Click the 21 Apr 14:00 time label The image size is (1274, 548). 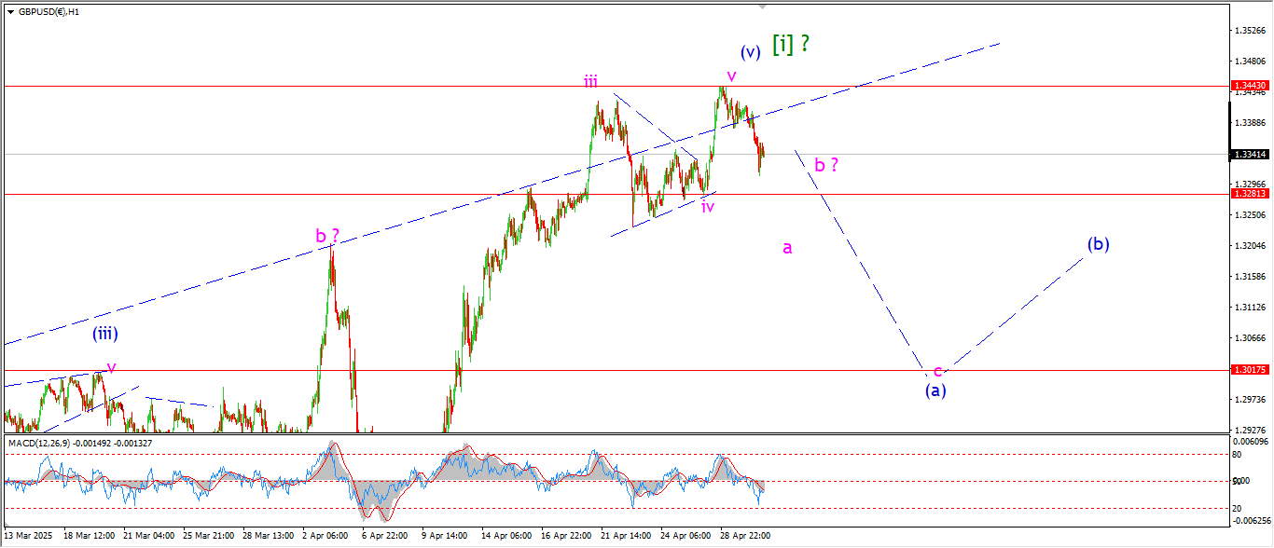point(627,537)
